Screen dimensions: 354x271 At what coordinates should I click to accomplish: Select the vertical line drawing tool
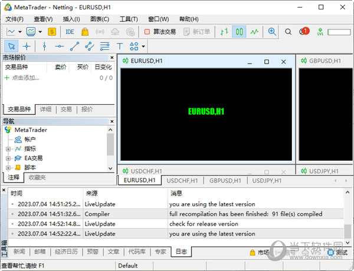[44, 45]
